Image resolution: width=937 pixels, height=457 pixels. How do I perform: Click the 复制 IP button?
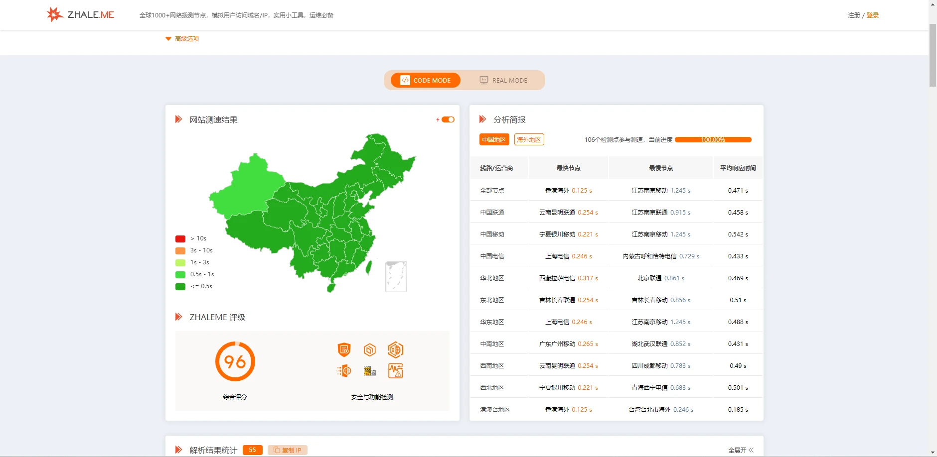click(x=288, y=450)
